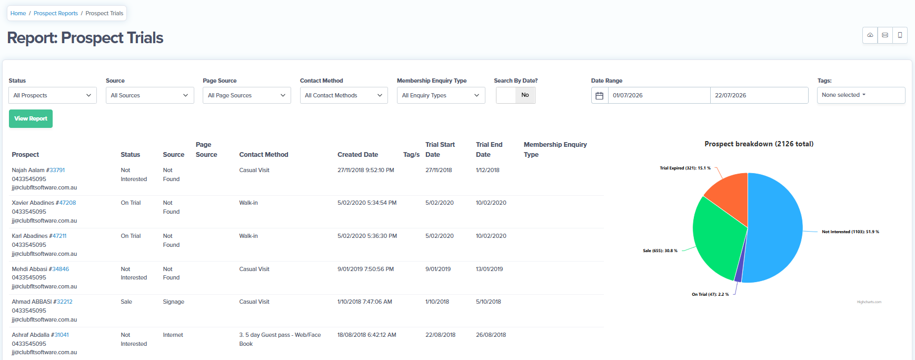The width and height of the screenshot is (915, 360).
Task: Click trial end date 13/01/2019
Action: pos(489,269)
